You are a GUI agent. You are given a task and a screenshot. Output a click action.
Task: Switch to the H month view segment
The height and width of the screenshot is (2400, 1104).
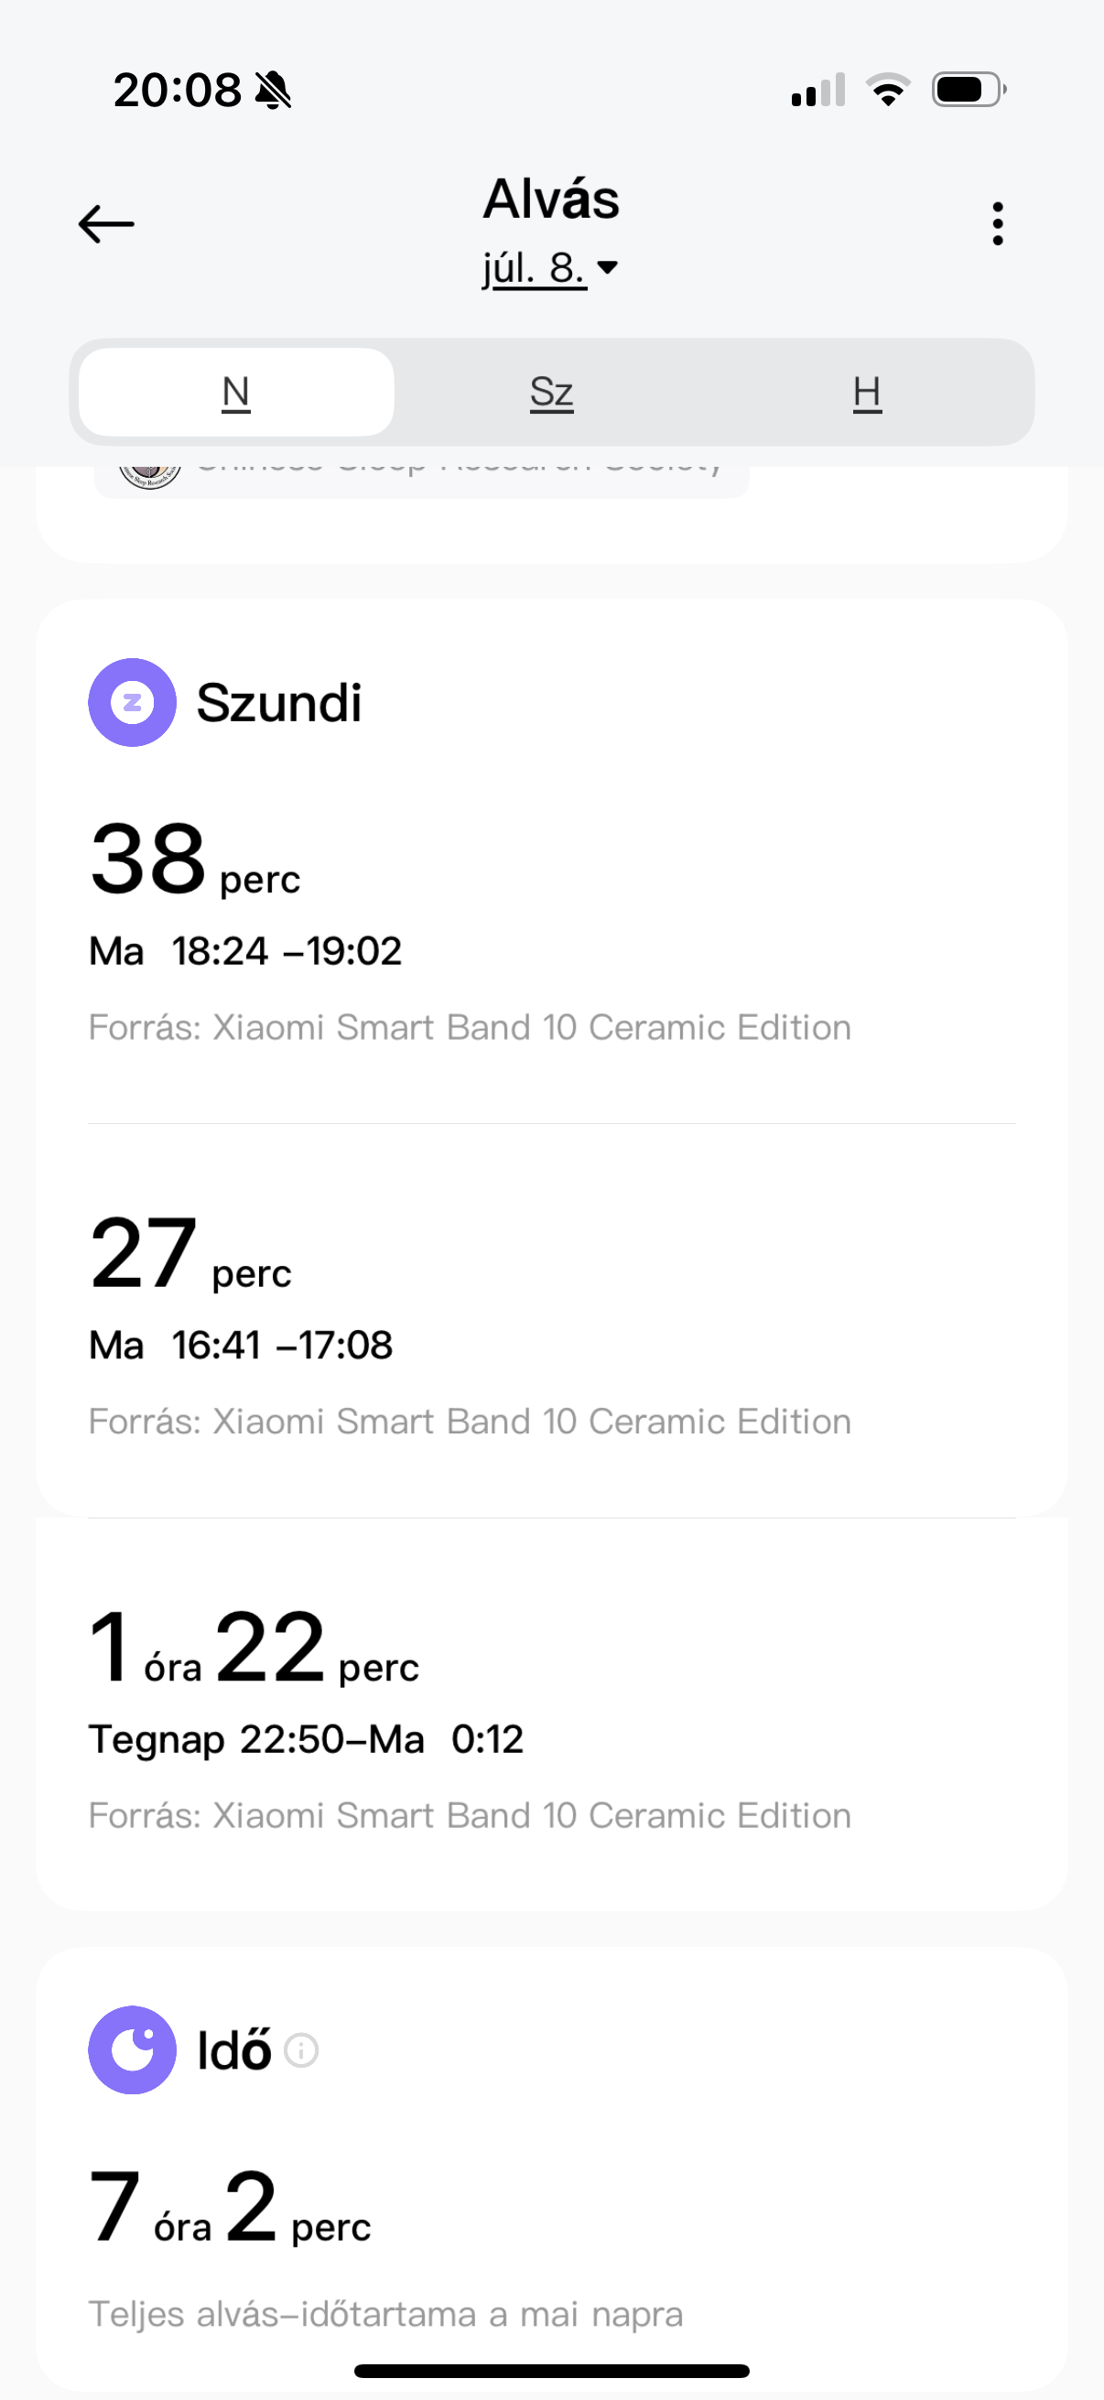[867, 393]
